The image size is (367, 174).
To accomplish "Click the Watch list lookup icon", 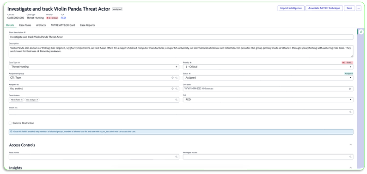I will coord(350,112).
